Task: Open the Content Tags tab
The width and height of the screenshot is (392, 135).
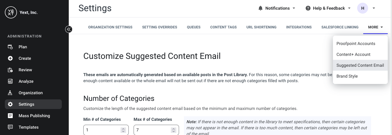Action: (224, 27)
